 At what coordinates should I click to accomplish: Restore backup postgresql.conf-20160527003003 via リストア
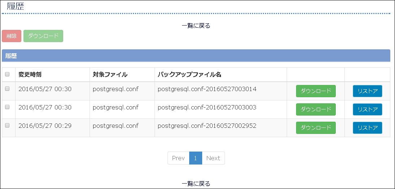(368, 109)
